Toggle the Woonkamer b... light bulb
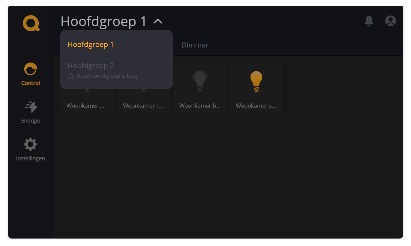411x246 pixels. 200,81
